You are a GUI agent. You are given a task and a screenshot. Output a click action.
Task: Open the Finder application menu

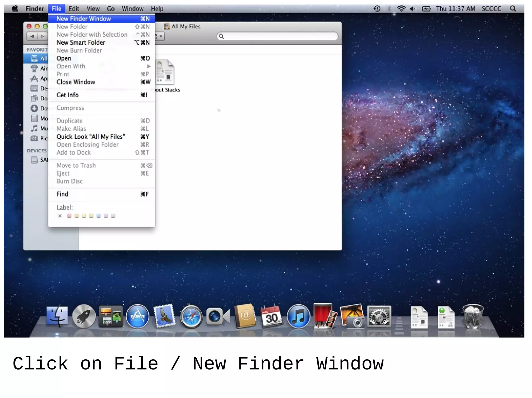35,9
